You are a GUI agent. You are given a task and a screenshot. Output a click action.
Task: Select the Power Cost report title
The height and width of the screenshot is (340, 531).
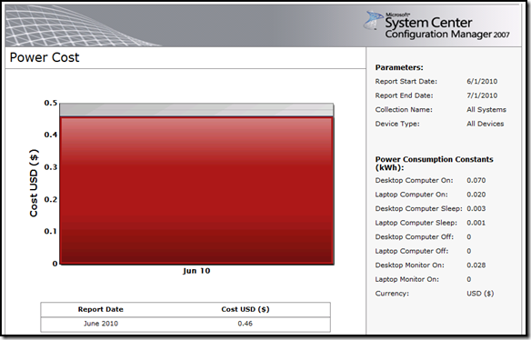click(x=45, y=57)
